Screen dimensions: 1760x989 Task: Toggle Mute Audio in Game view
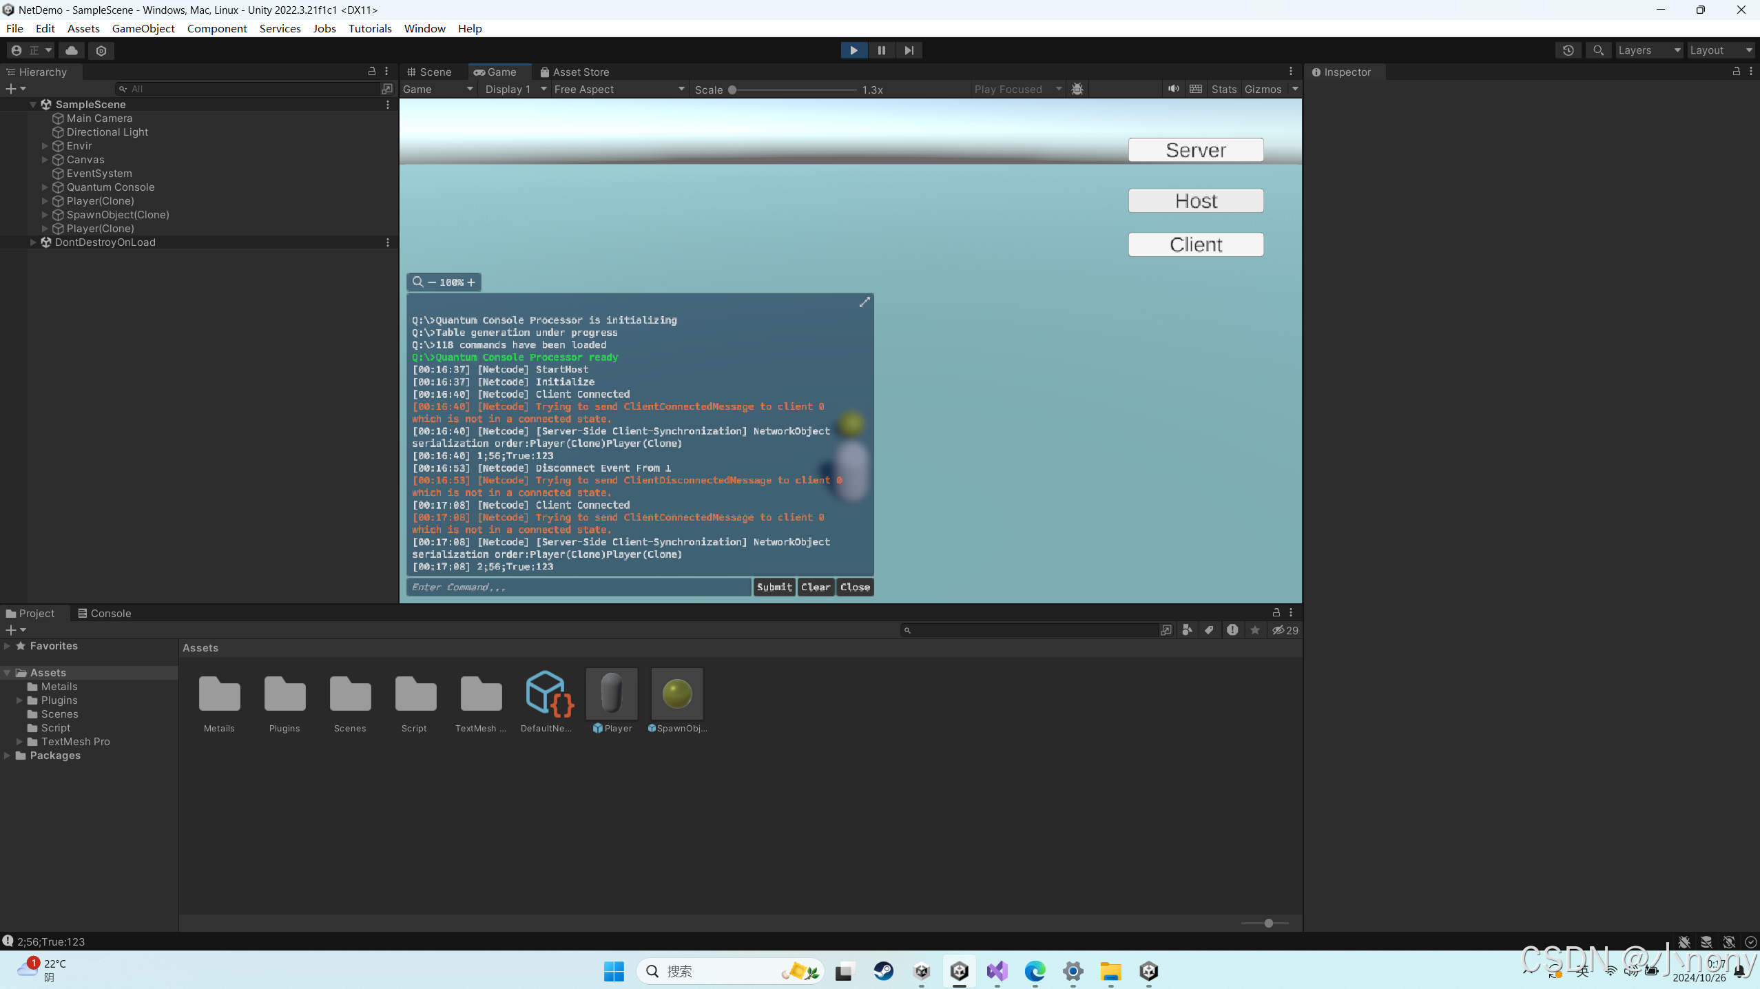click(x=1173, y=89)
